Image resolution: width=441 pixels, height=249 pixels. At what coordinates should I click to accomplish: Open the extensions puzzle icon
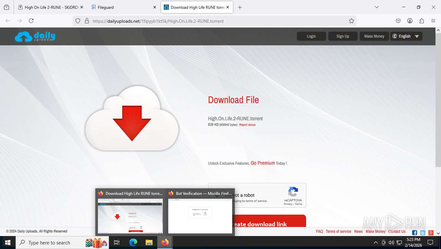coord(422,21)
